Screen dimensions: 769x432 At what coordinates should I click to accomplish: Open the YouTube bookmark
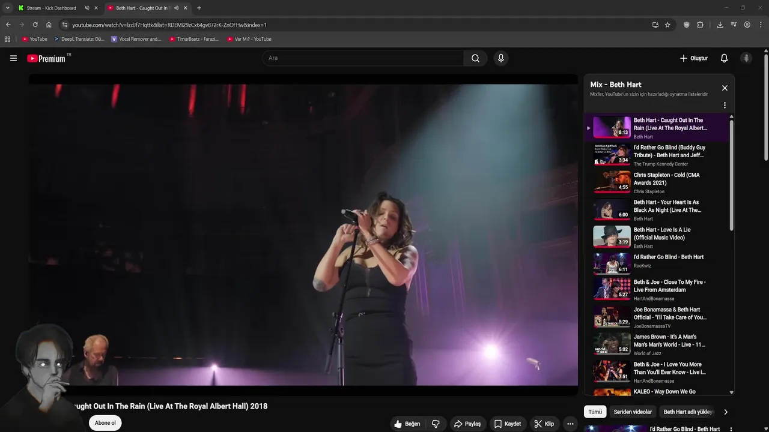click(x=35, y=39)
